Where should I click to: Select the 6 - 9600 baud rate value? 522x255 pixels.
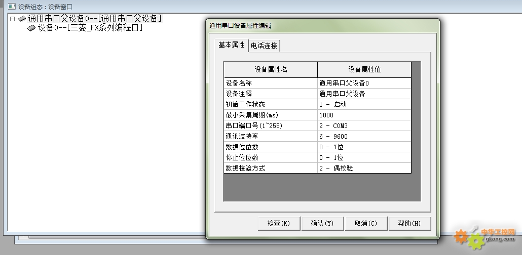point(364,136)
